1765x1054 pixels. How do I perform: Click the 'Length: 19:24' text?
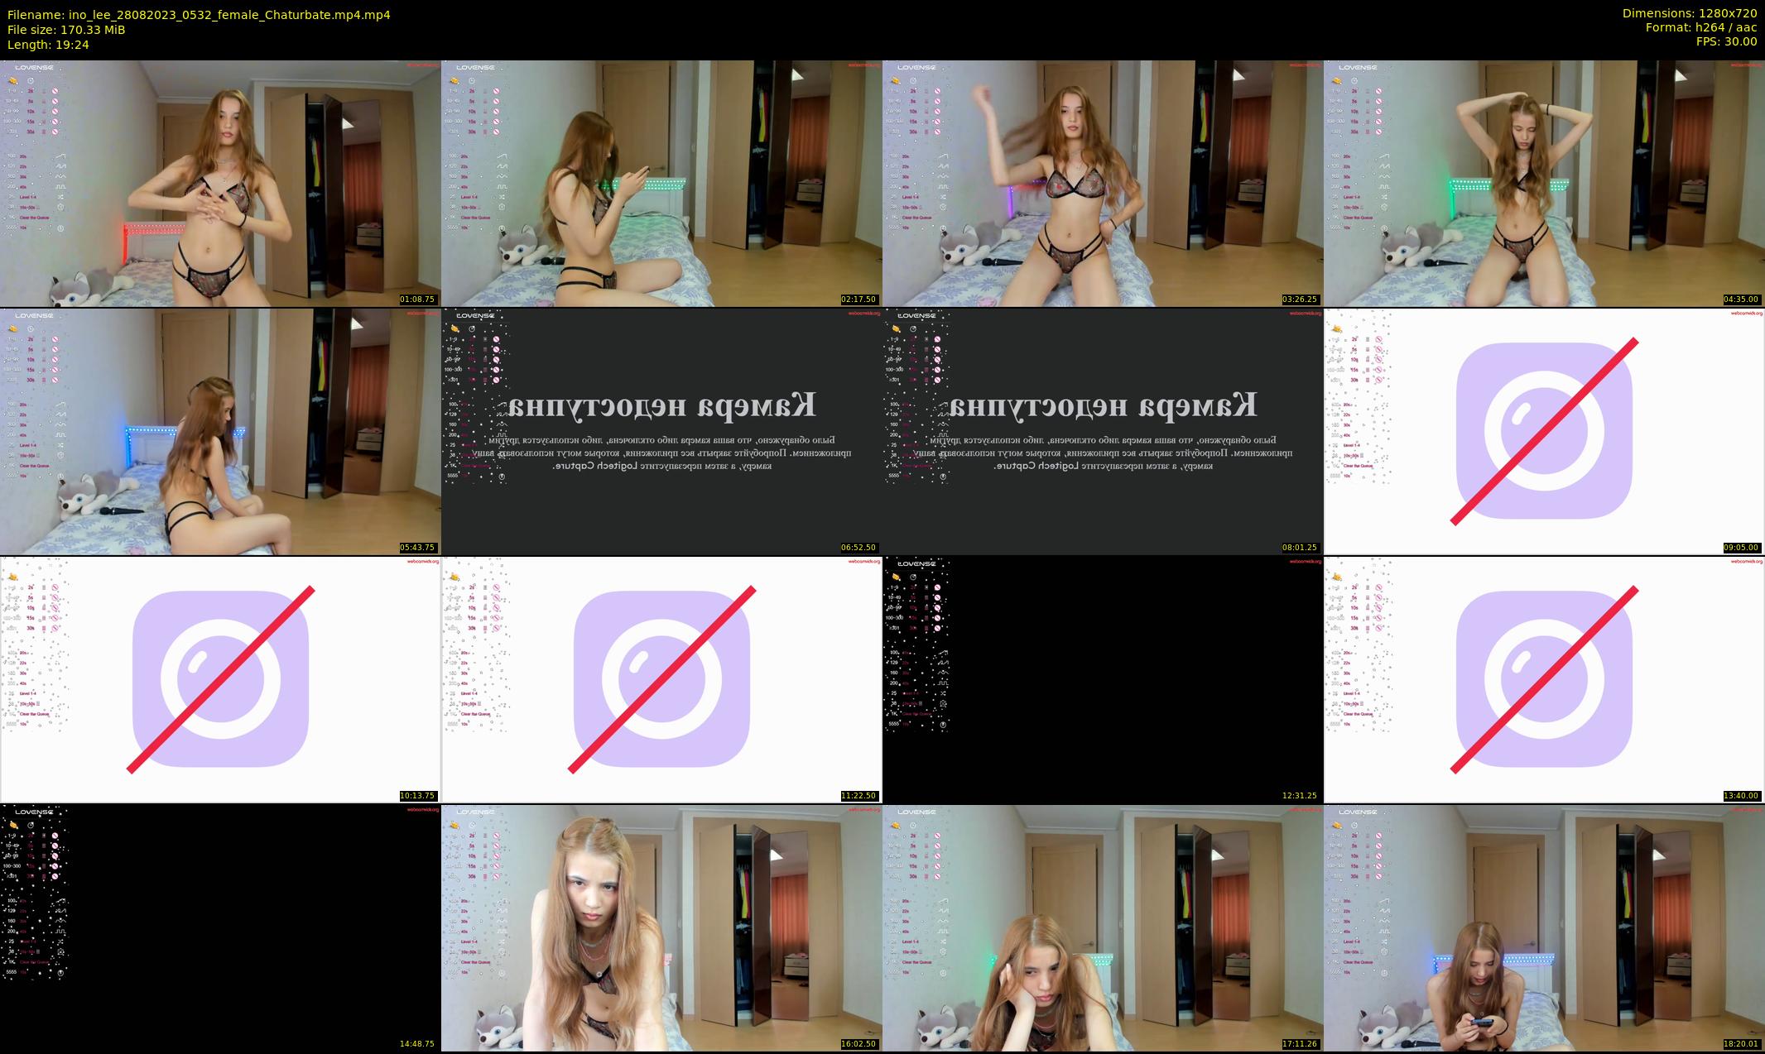pos(48,45)
